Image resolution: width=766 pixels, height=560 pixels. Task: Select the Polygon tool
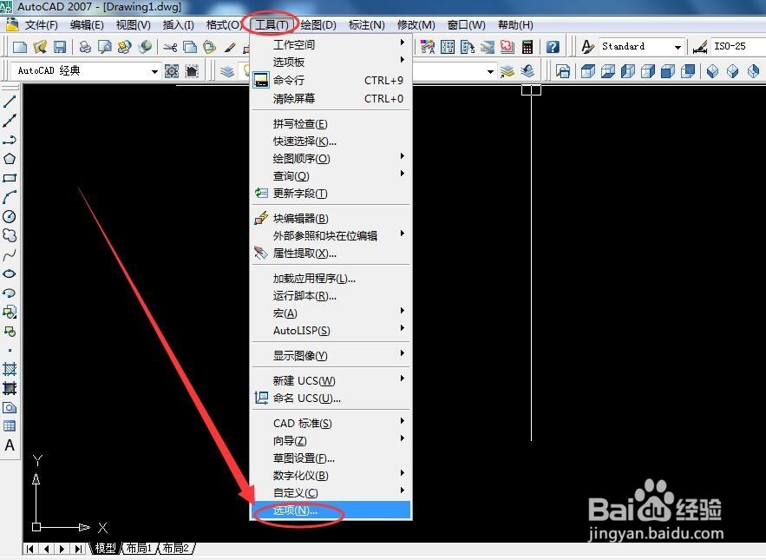coord(10,159)
